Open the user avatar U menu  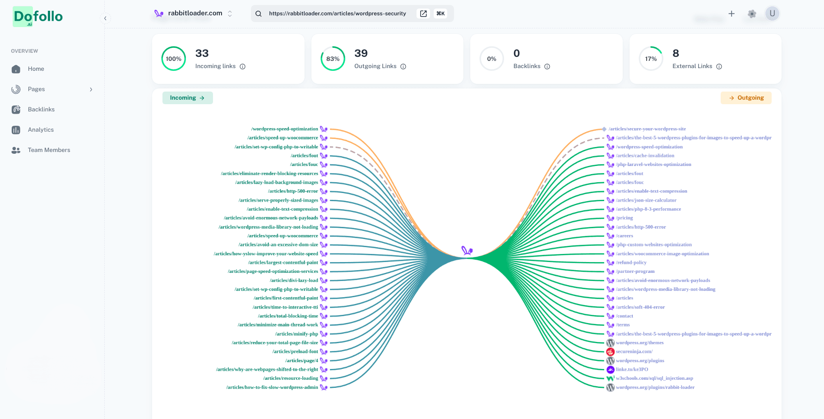pos(772,14)
